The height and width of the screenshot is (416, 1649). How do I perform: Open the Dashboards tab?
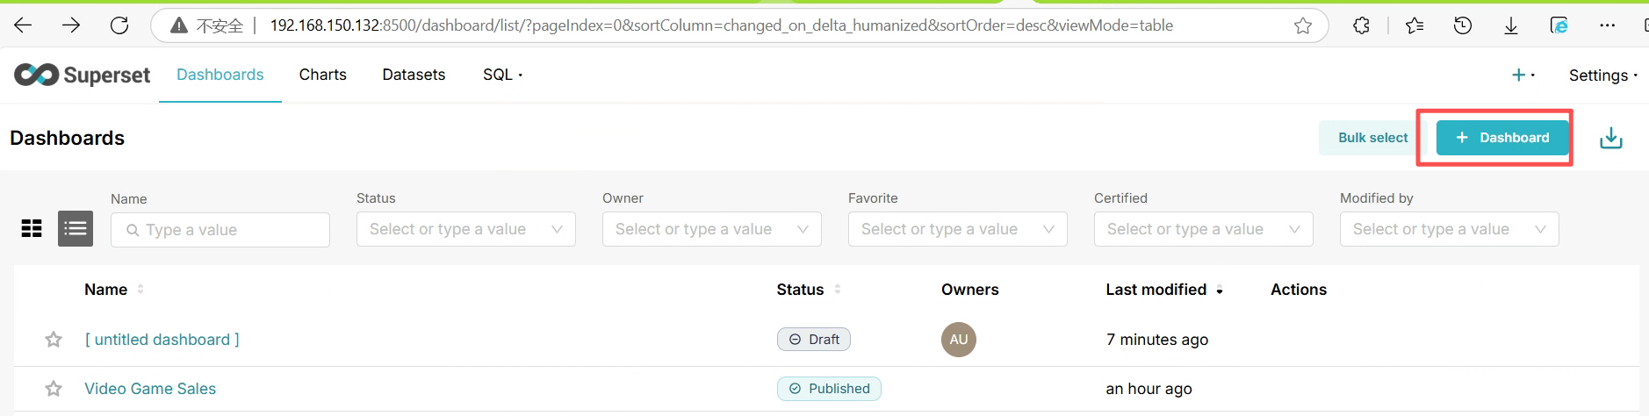pos(220,75)
